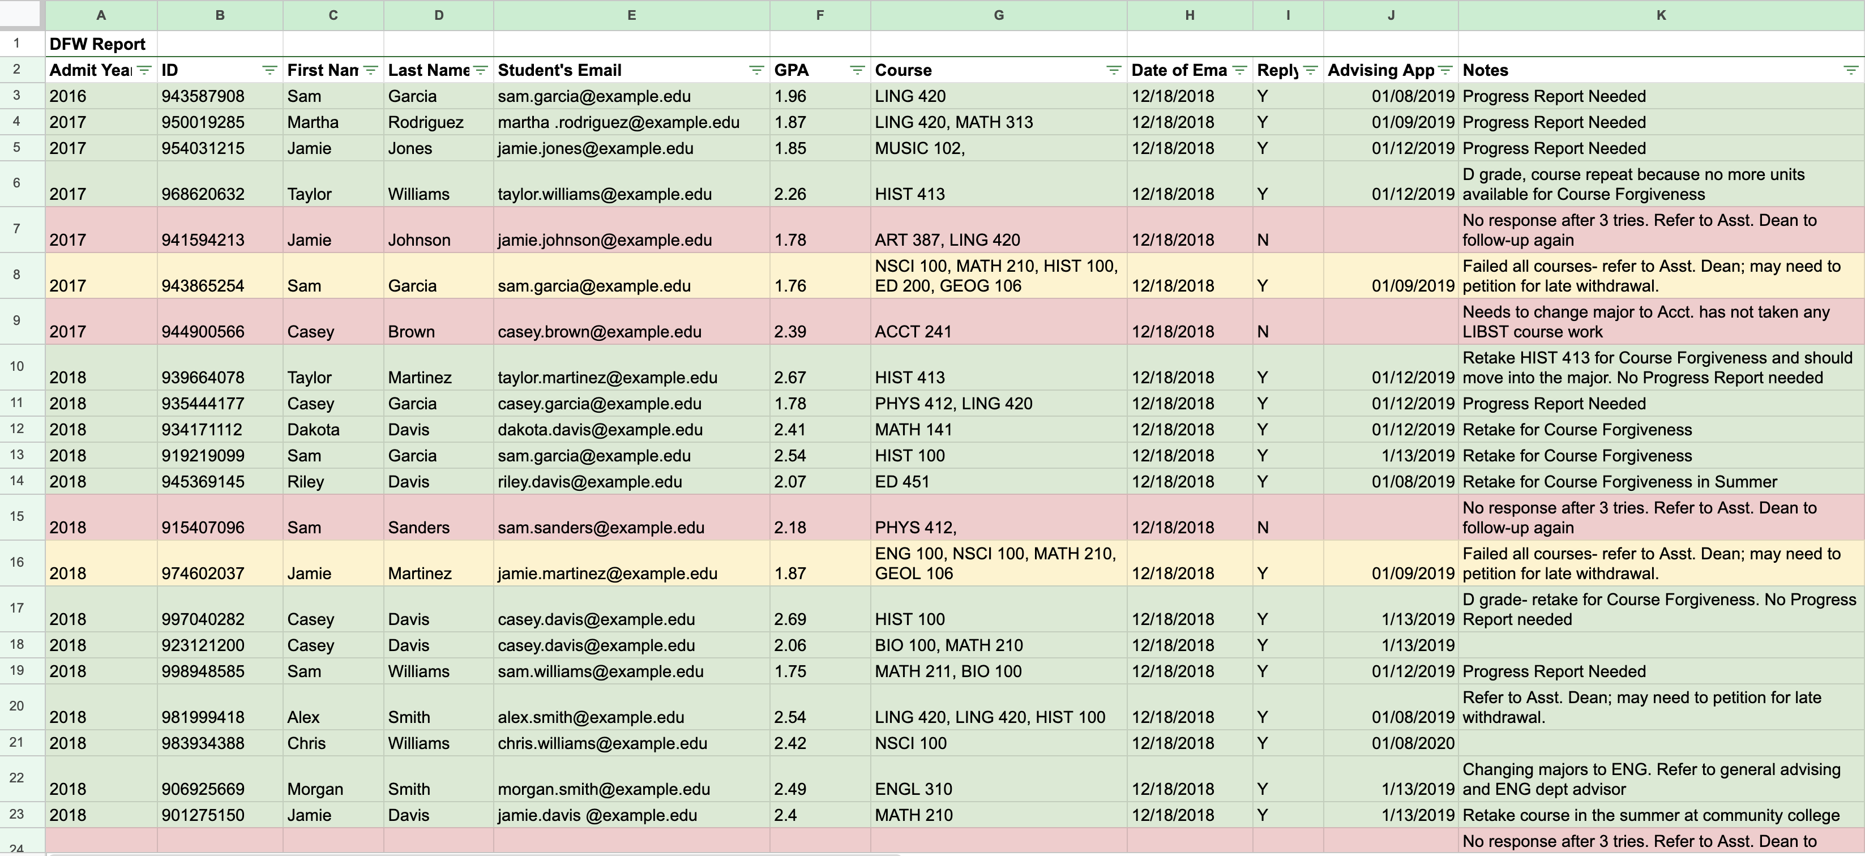Screen dimensions: 1865x856
Task: Select first name Morgan cell
Action: [x=333, y=778]
